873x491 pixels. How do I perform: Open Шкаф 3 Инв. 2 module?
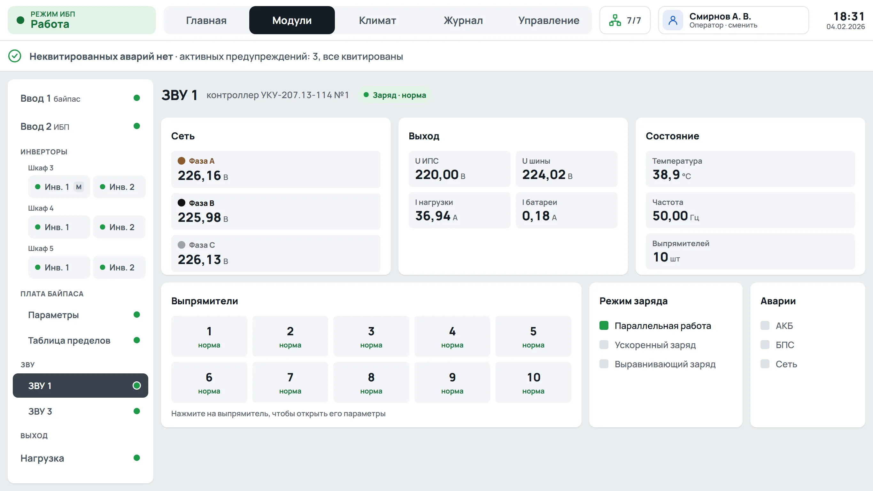(x=119, y=187)
